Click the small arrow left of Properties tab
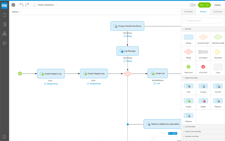The width and height of the screenshot is (225, 141). click(179, 12)
